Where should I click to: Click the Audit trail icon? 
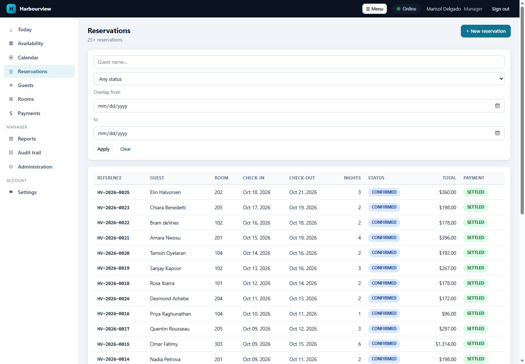click(x=11, y=153)
